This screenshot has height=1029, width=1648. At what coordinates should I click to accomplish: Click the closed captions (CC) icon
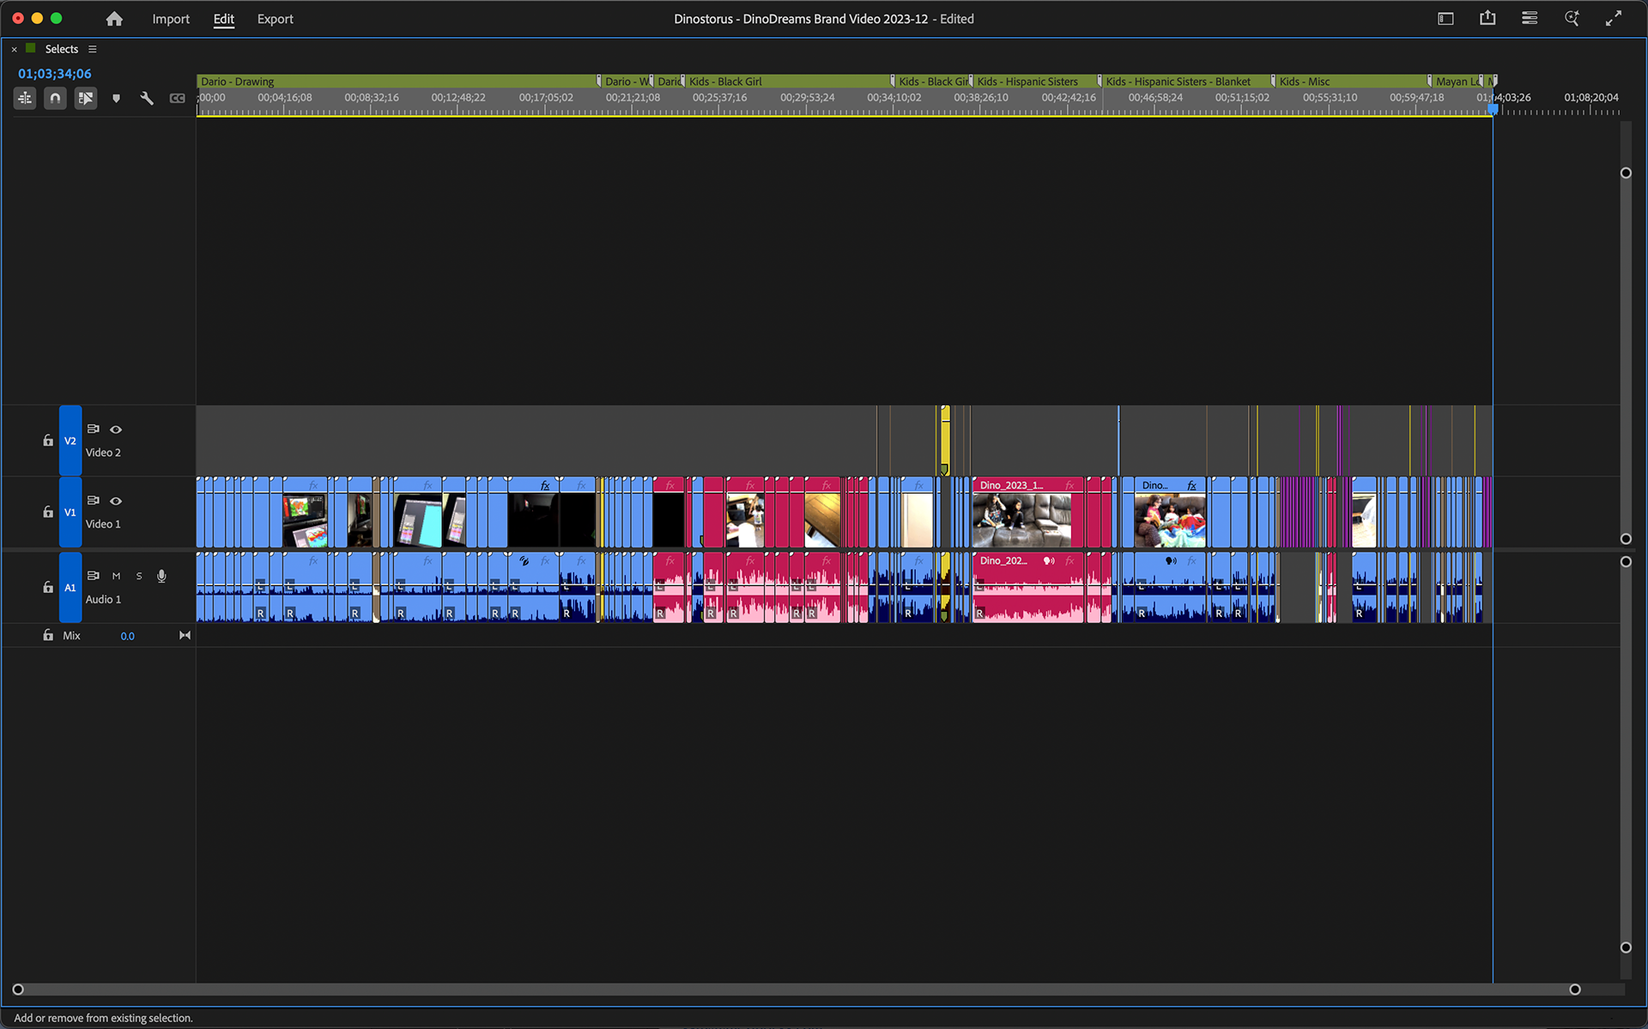pyautogui.click(x=178, y=98)
